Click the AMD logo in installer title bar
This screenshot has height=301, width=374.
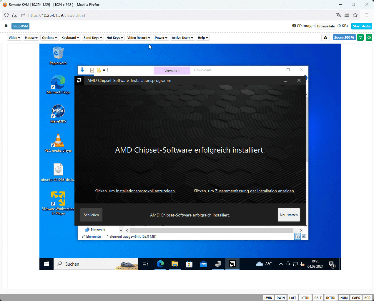coord(79,80)
